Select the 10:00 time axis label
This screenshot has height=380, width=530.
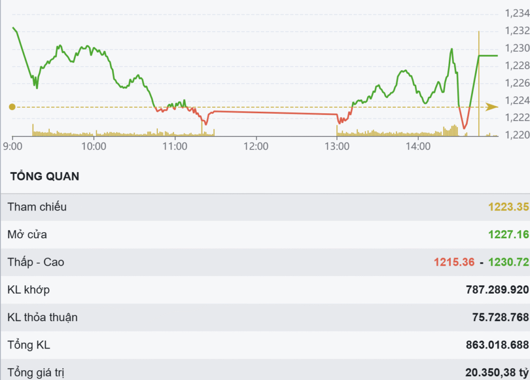tap(94, 146)
